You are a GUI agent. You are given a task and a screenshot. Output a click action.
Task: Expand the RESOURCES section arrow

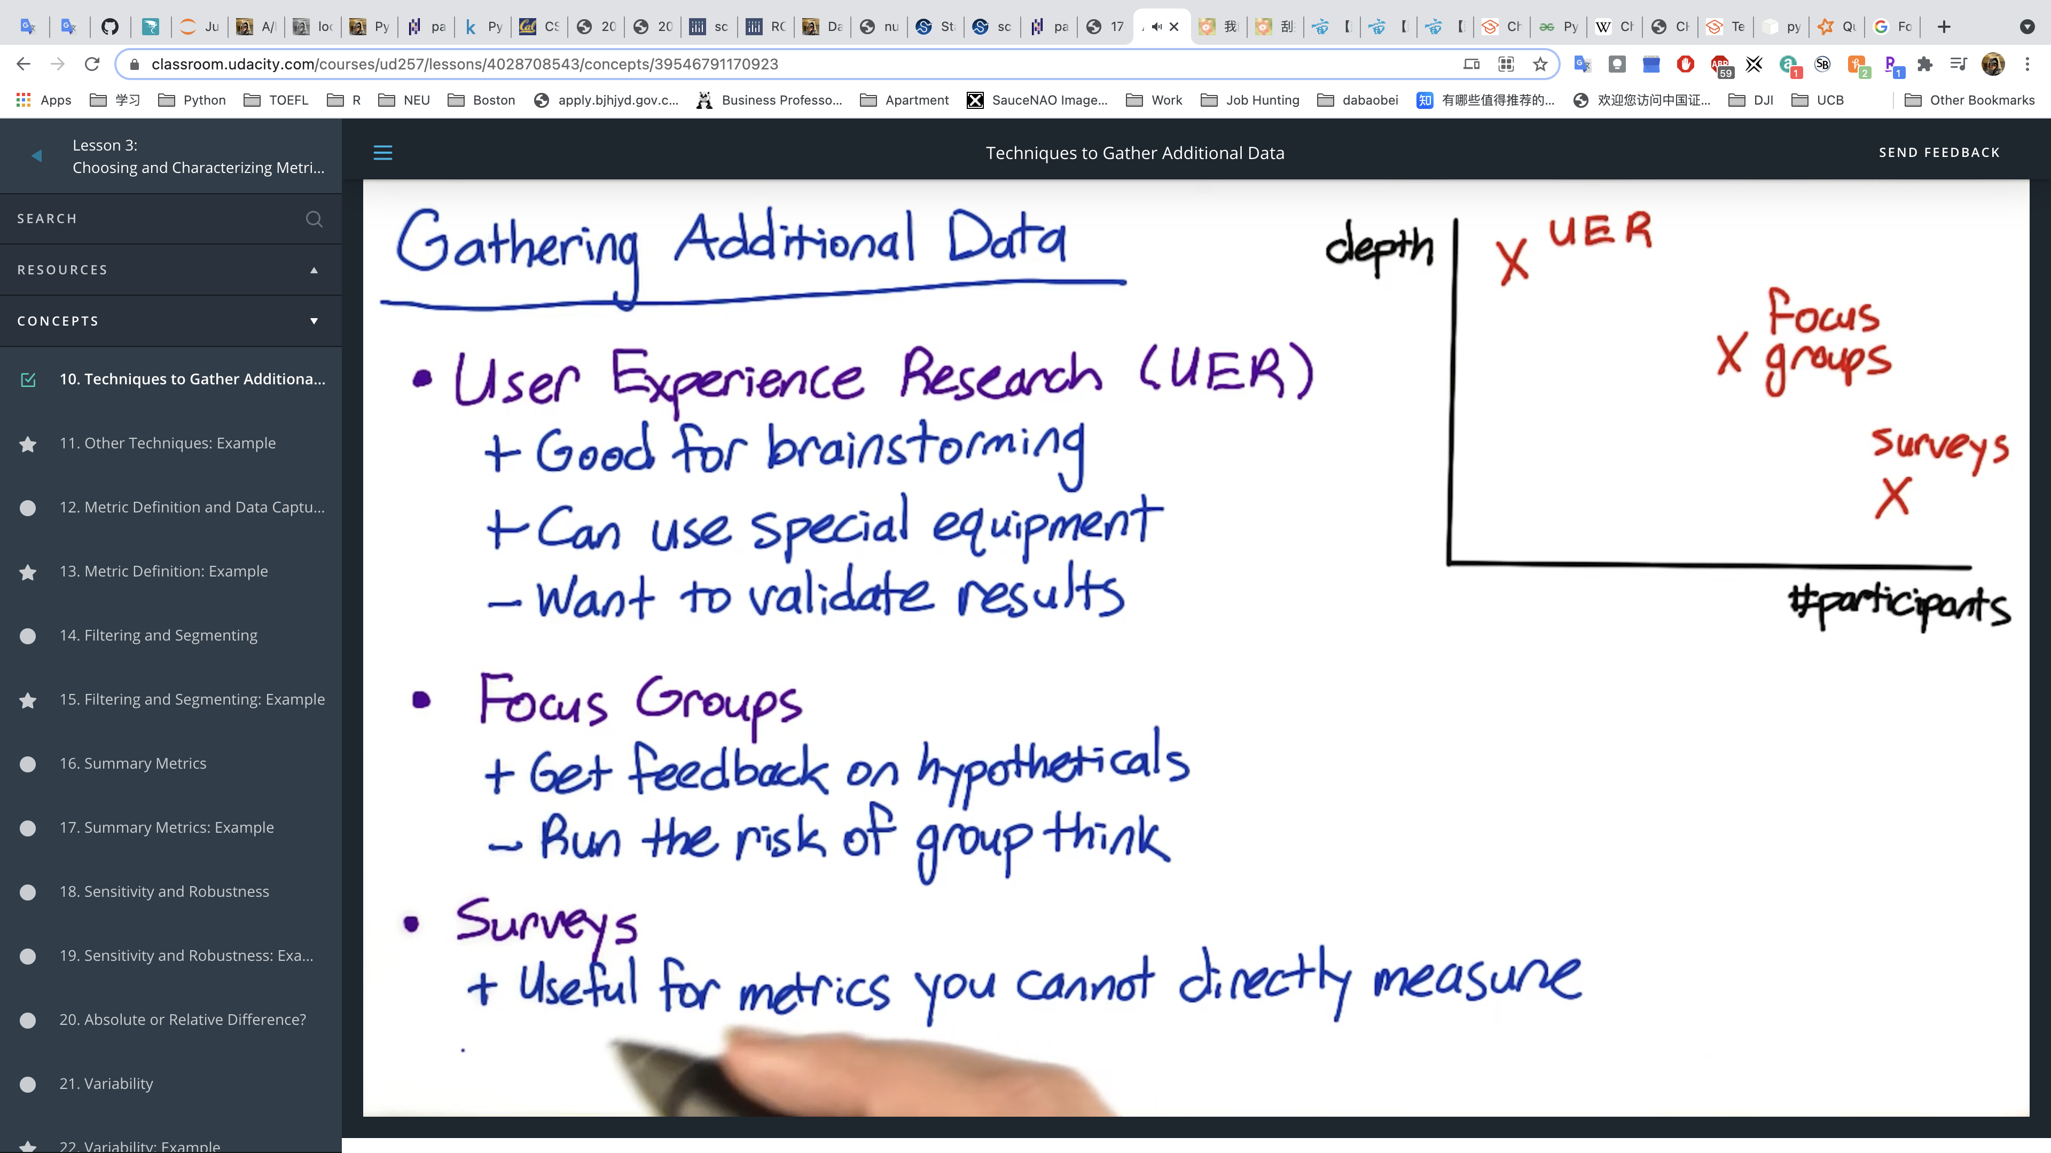314,271
